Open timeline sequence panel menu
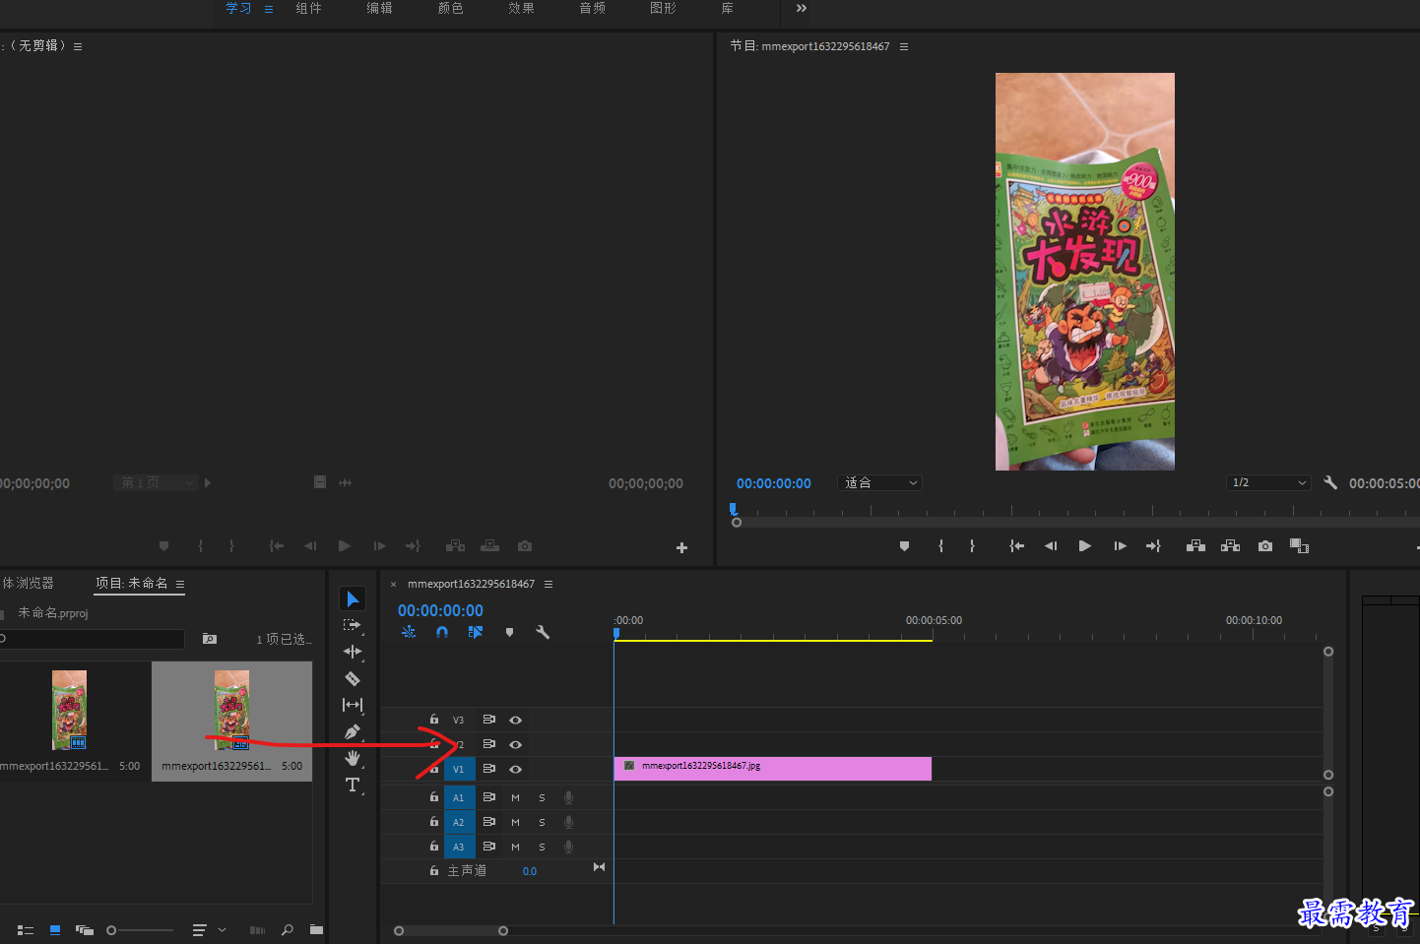This screenshot has width=1420, height=944. 549,584
